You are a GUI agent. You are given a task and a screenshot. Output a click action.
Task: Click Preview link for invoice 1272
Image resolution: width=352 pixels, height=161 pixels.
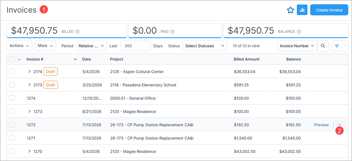coord(321,125)
